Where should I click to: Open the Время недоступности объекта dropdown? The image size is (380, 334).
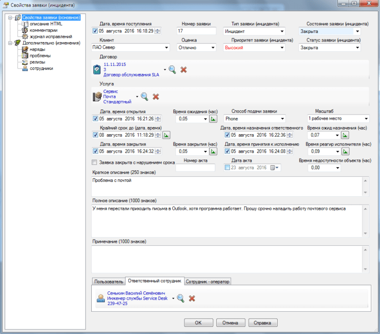click(337, 168)
